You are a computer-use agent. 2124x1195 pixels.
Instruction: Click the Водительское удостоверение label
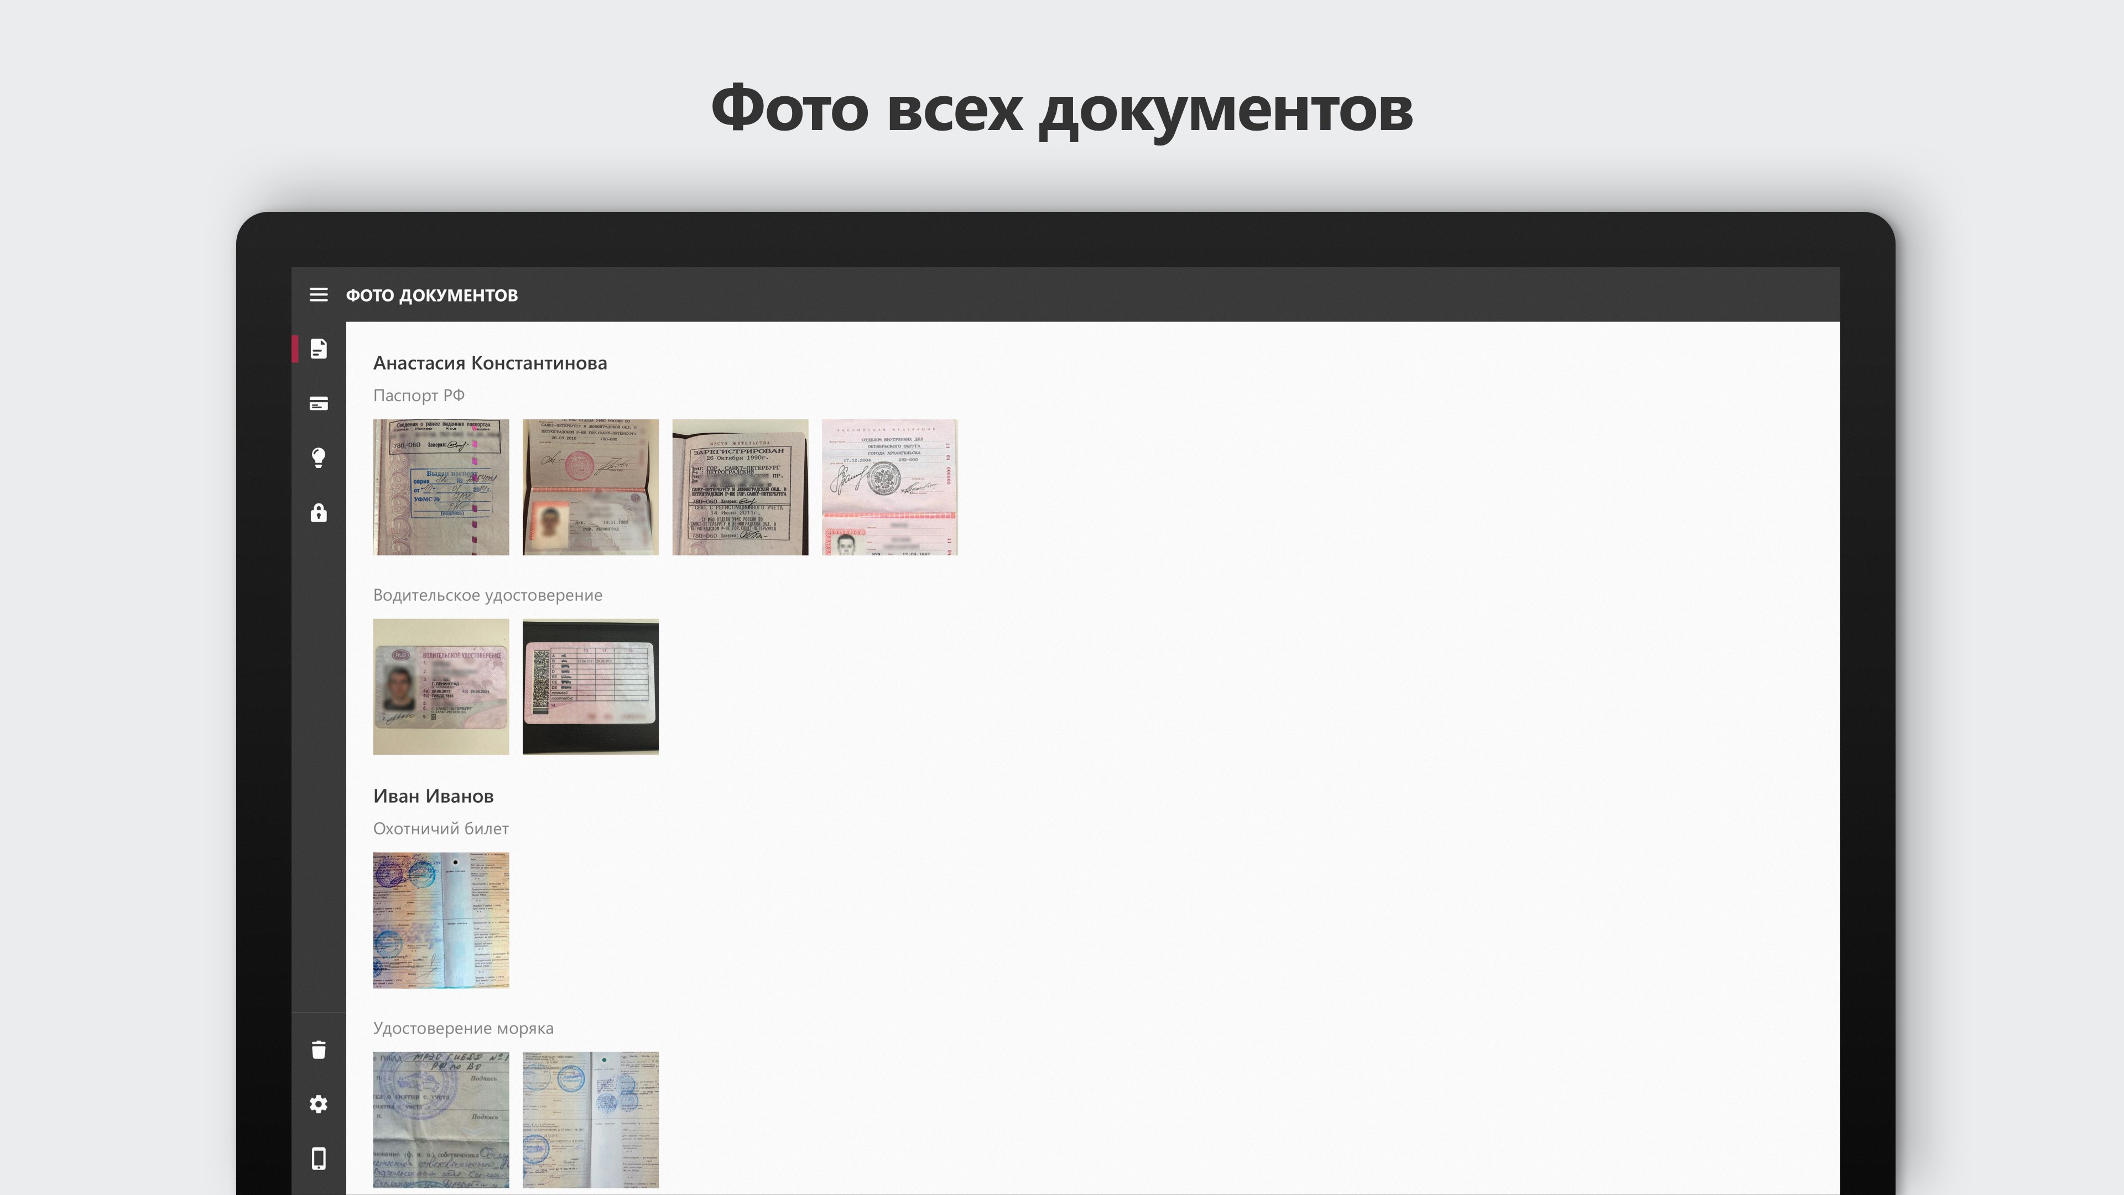point(487,595)
